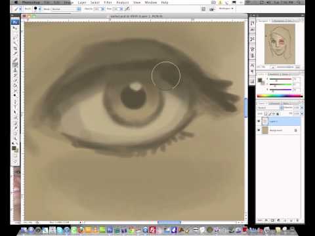Expand the Workspace dropdown in options bar
The image size is (315, 236).
tap(226, 9)
